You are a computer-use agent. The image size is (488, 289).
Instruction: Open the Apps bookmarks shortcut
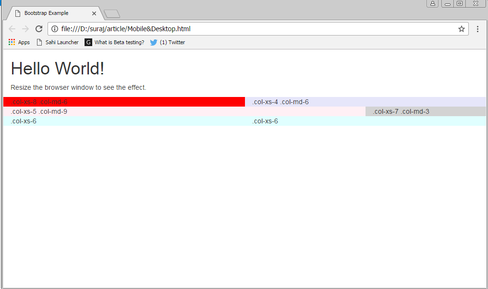click(x=19, y=42)
